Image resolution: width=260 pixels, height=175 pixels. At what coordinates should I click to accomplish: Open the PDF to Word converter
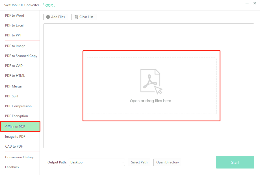coord(15,16)
